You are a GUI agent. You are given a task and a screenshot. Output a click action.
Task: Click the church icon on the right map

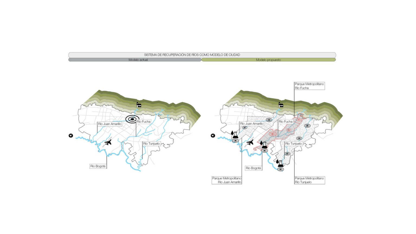tap(281, 105)
